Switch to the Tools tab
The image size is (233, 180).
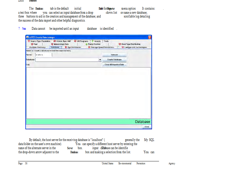(106, 41)
